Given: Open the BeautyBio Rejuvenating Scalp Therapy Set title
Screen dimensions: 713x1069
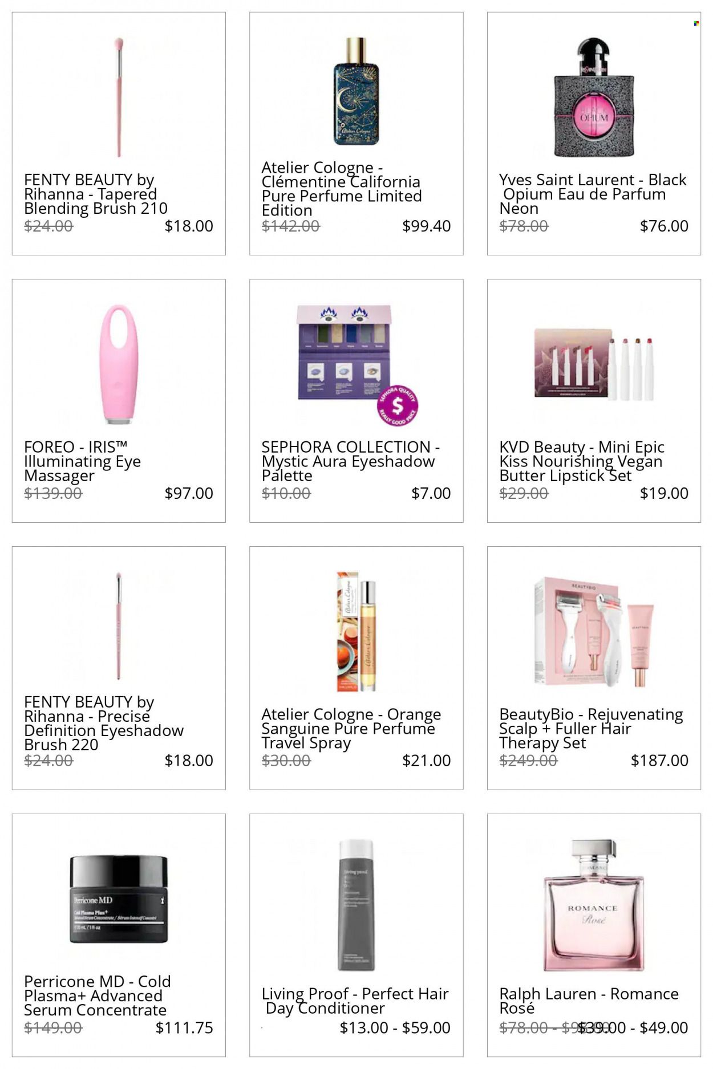Looking at the screenshot, I should [591, 729].
